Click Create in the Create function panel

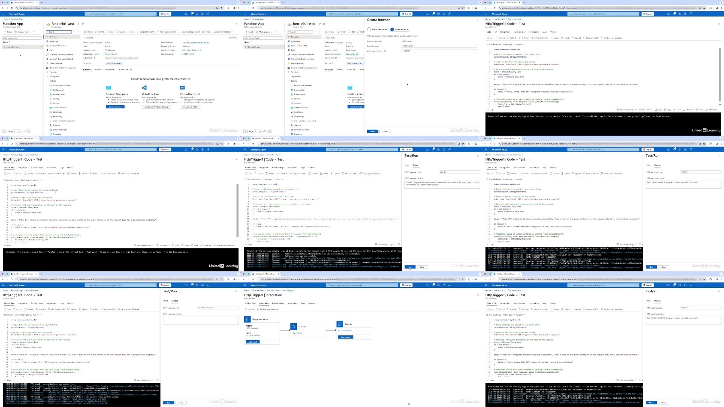click(x=372, y=131)
